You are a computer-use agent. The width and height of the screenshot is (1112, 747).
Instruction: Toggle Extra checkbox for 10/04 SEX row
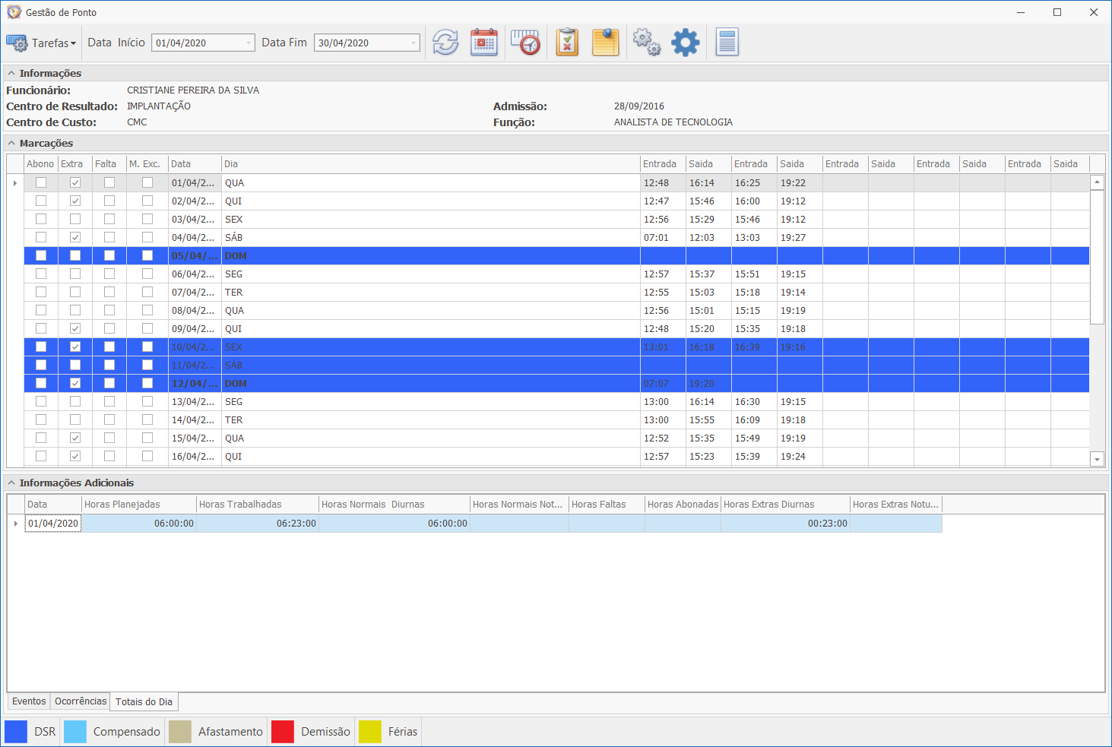75,347
